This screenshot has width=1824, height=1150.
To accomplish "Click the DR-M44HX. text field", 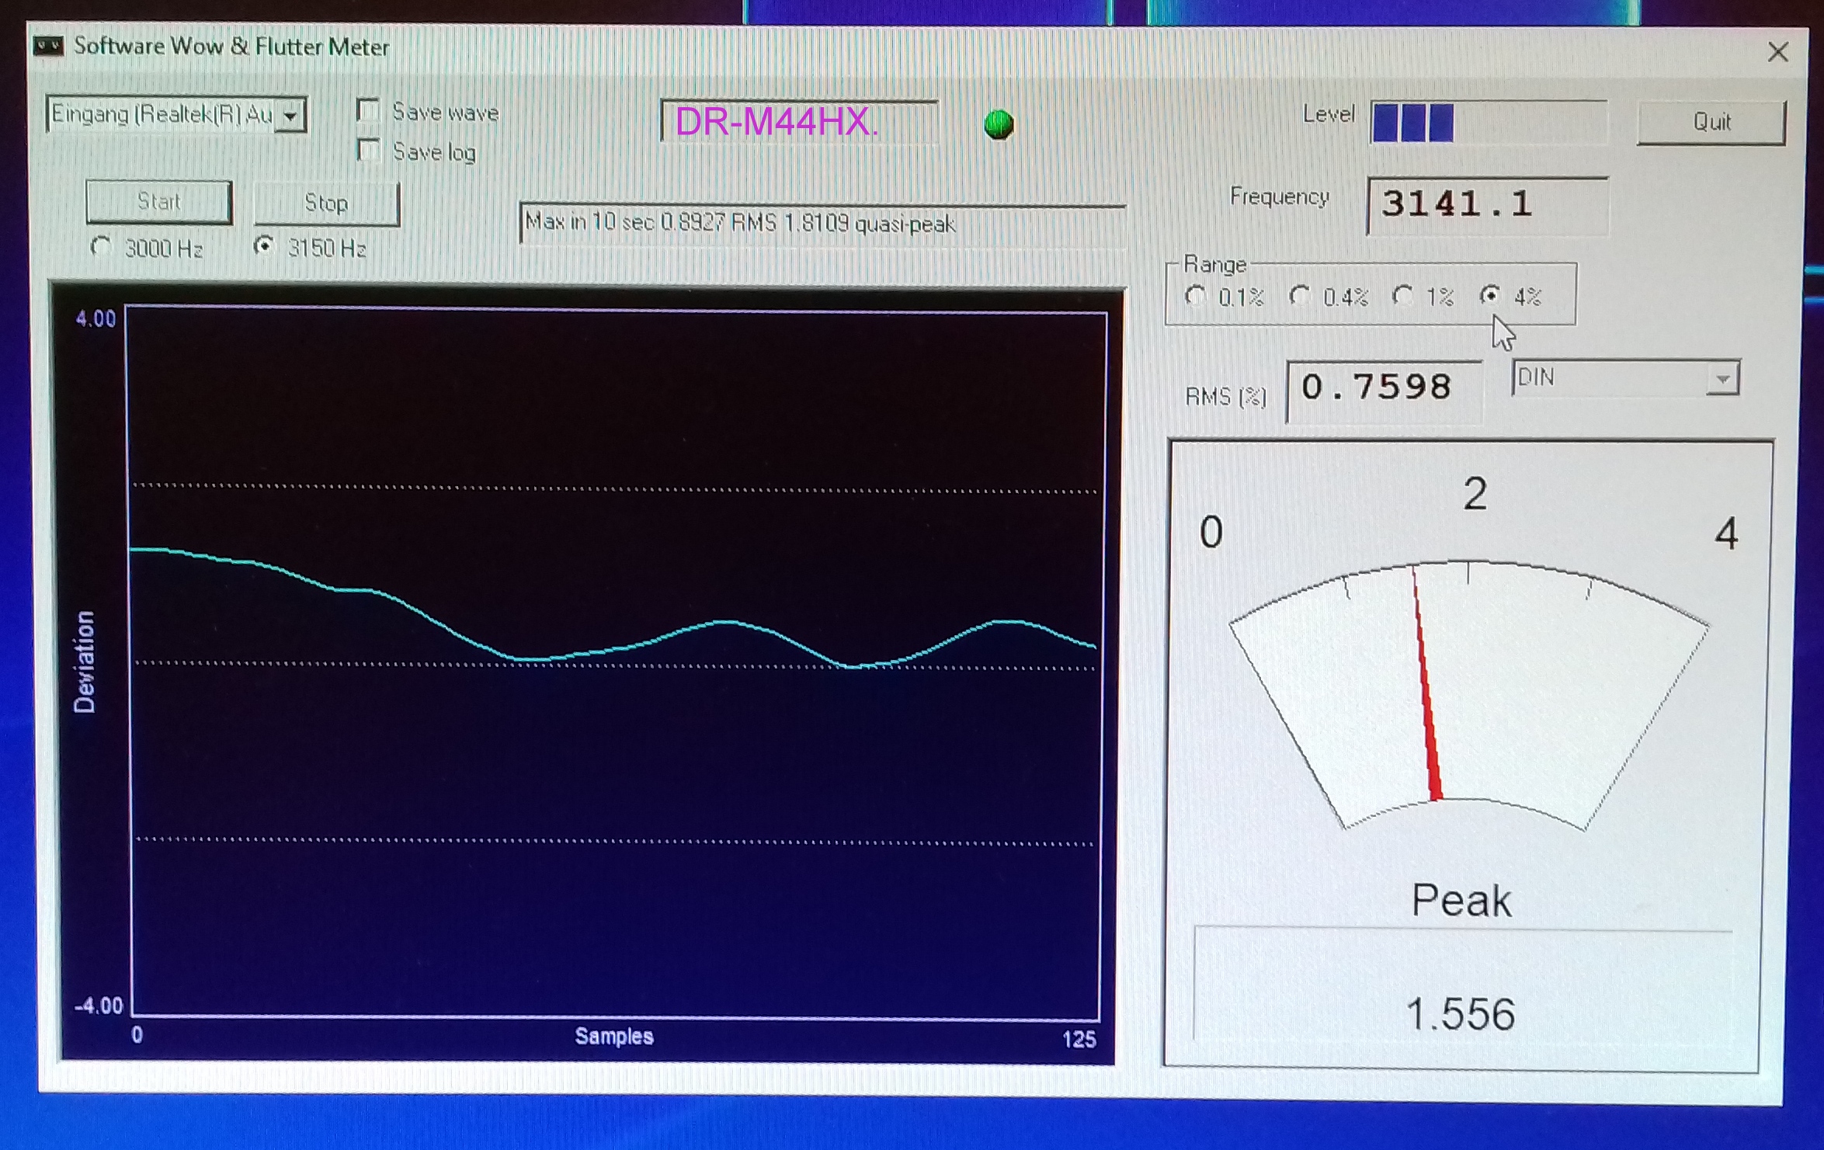I will tap(799, 121).
